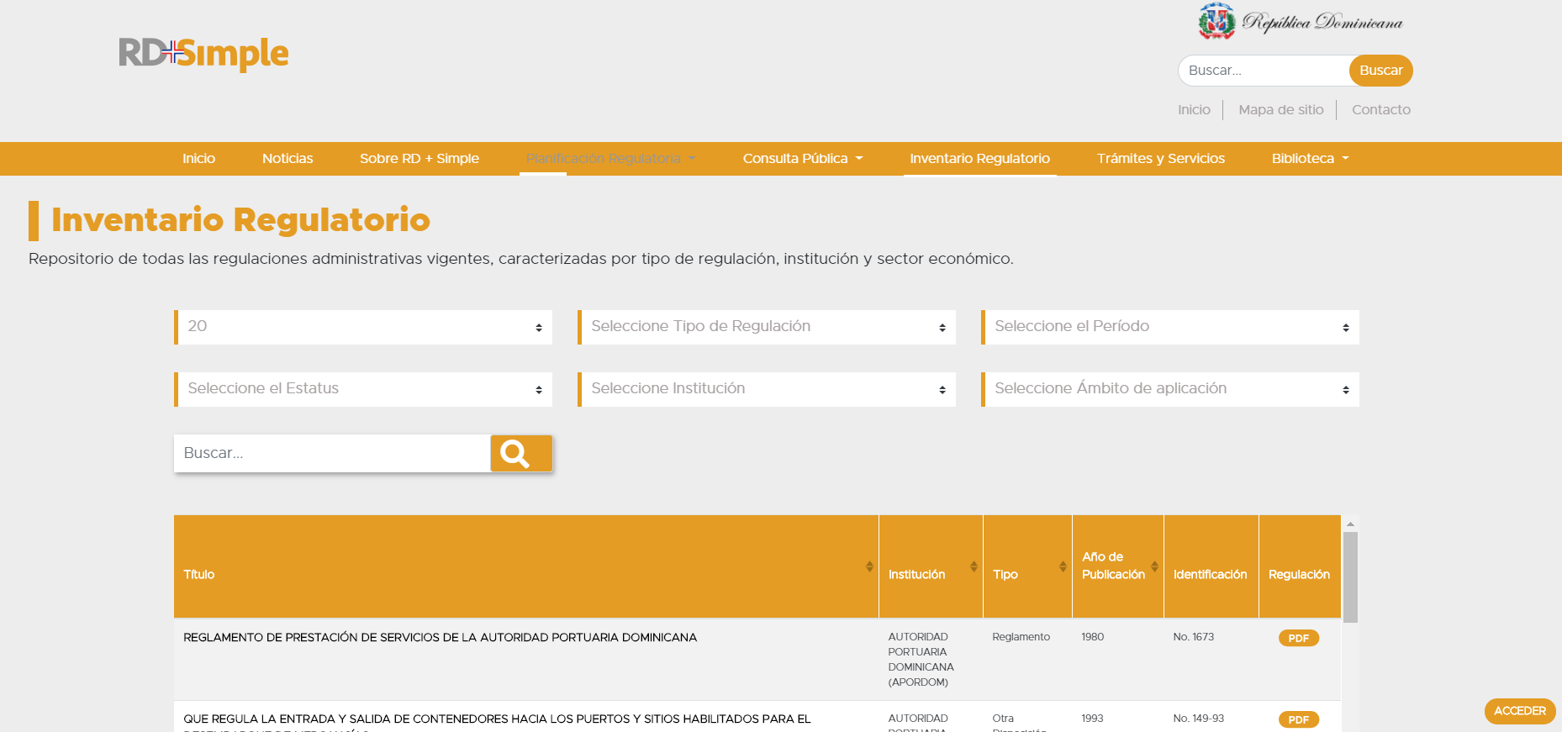Open PDF for regulation No. 1673
This screenshot has width=1562, height=732.
[1298, 638]
